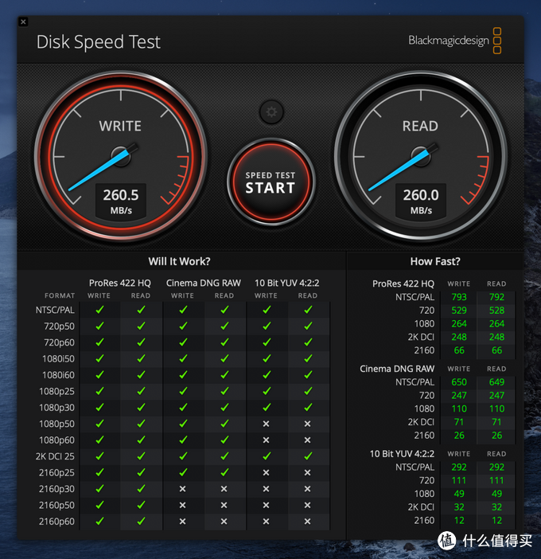Click the Blackmagicdesign logo

point(455,41)
